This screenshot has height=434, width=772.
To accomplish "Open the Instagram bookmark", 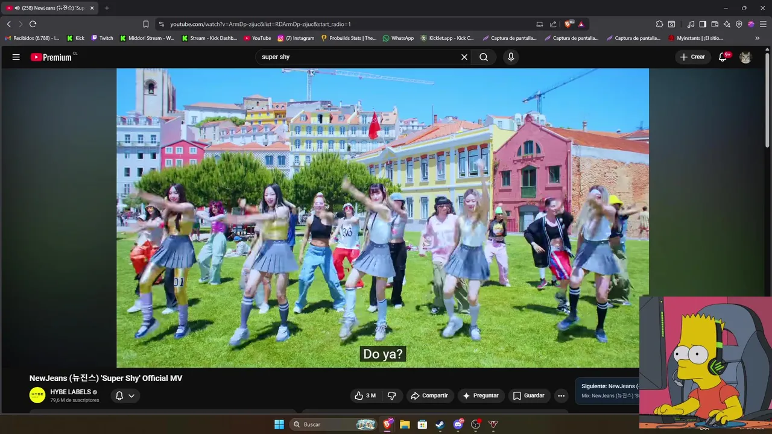I will pos(296,38).
